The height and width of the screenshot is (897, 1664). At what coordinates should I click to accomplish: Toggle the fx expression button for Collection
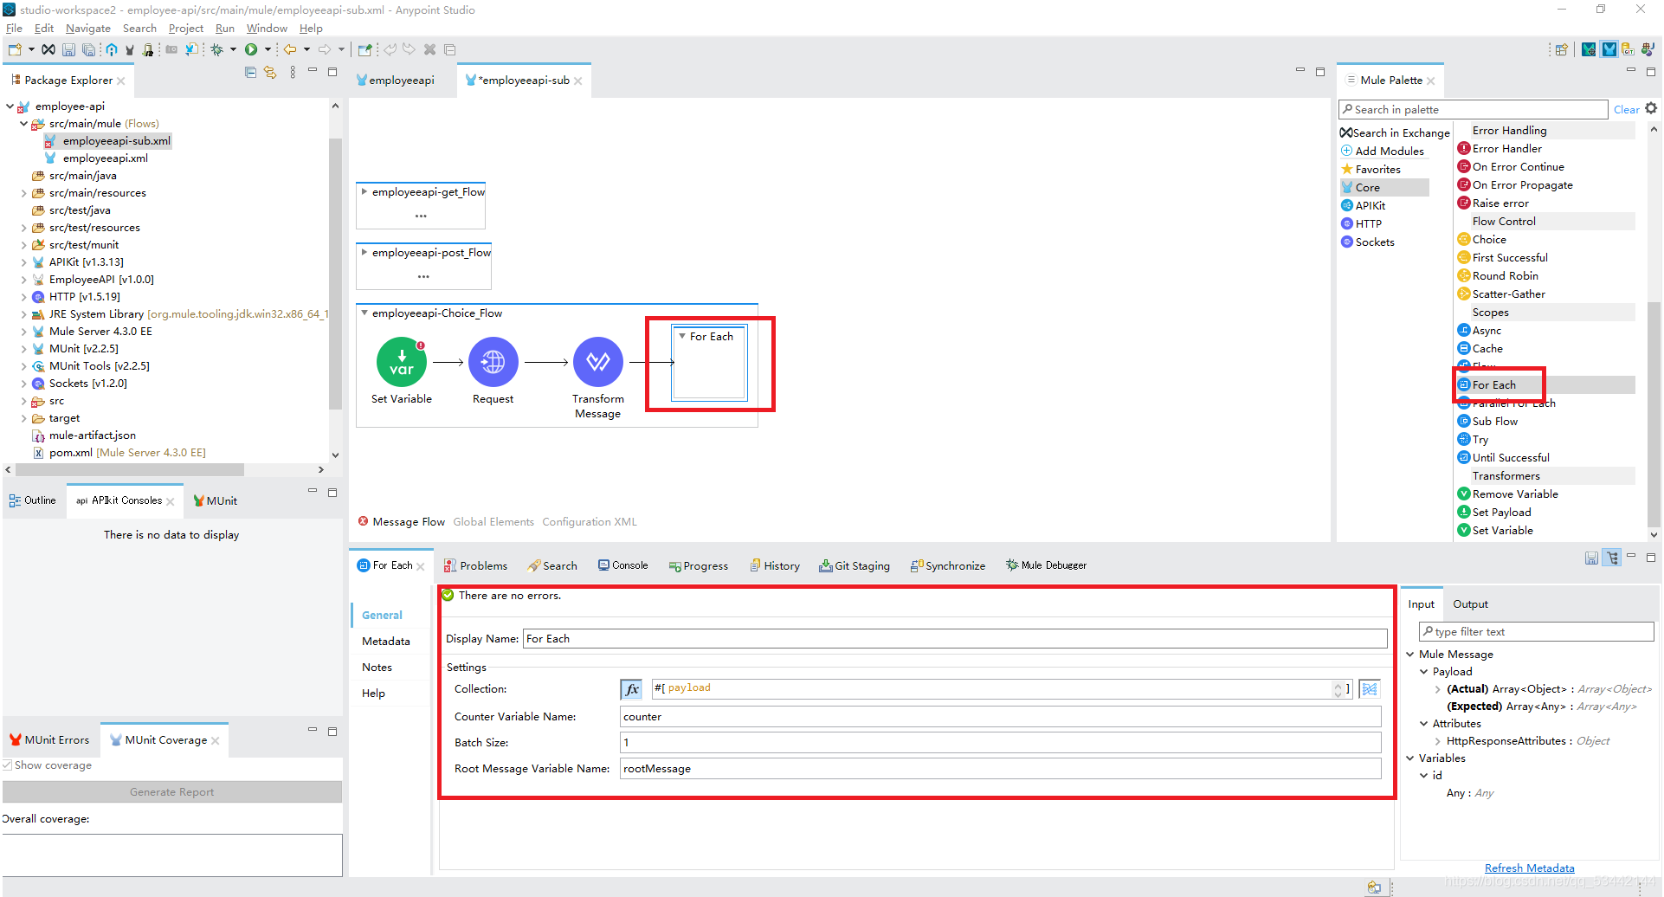pos(632,690)
